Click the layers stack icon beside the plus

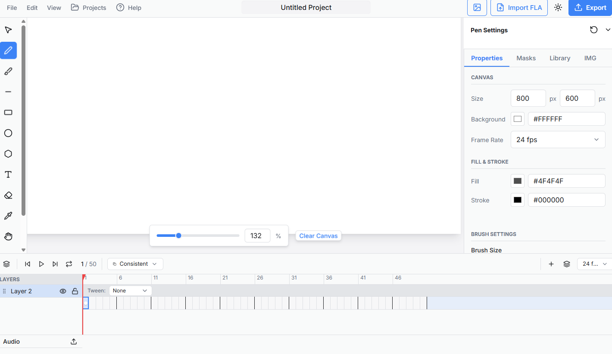click(x=567, y=264)
